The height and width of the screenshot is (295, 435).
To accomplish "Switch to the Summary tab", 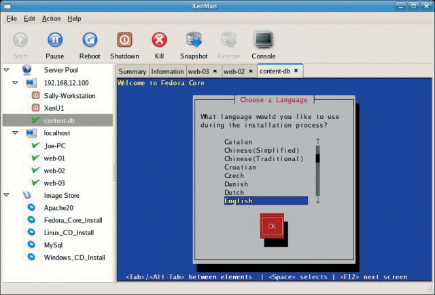I will point(133,71).
